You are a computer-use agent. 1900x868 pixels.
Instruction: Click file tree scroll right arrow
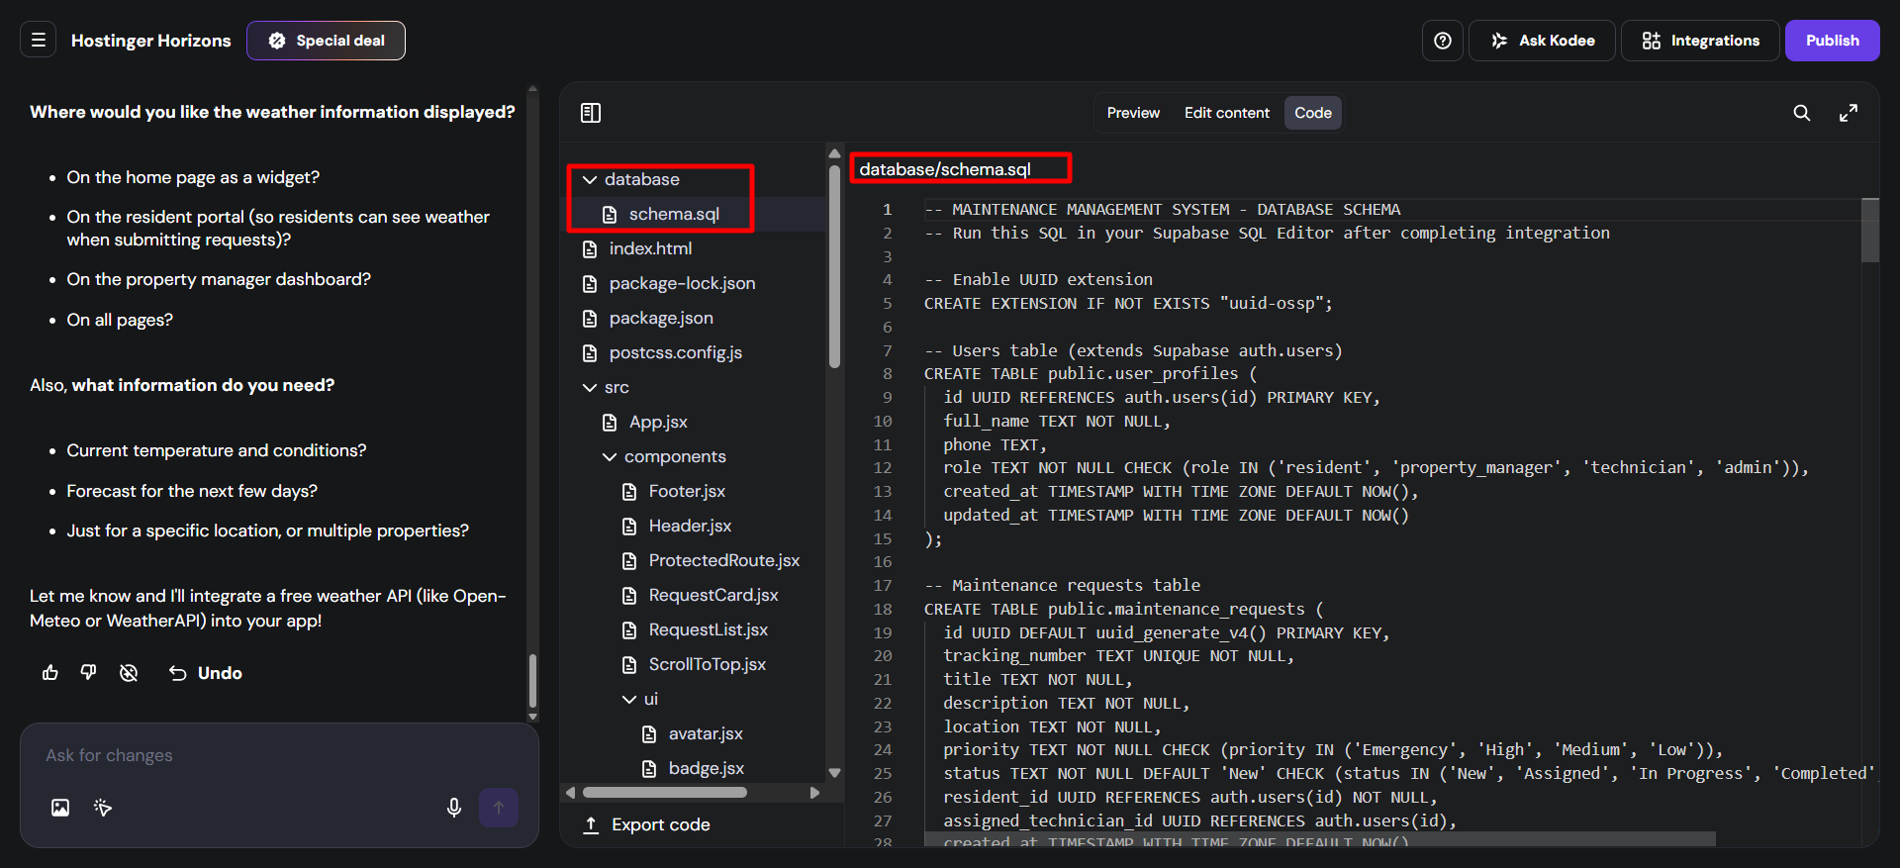814,793
